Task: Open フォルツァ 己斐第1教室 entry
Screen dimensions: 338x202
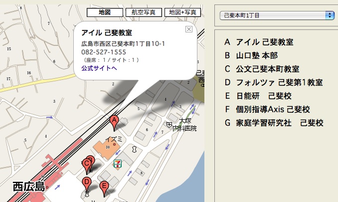Action: click(x=280, y=82)
